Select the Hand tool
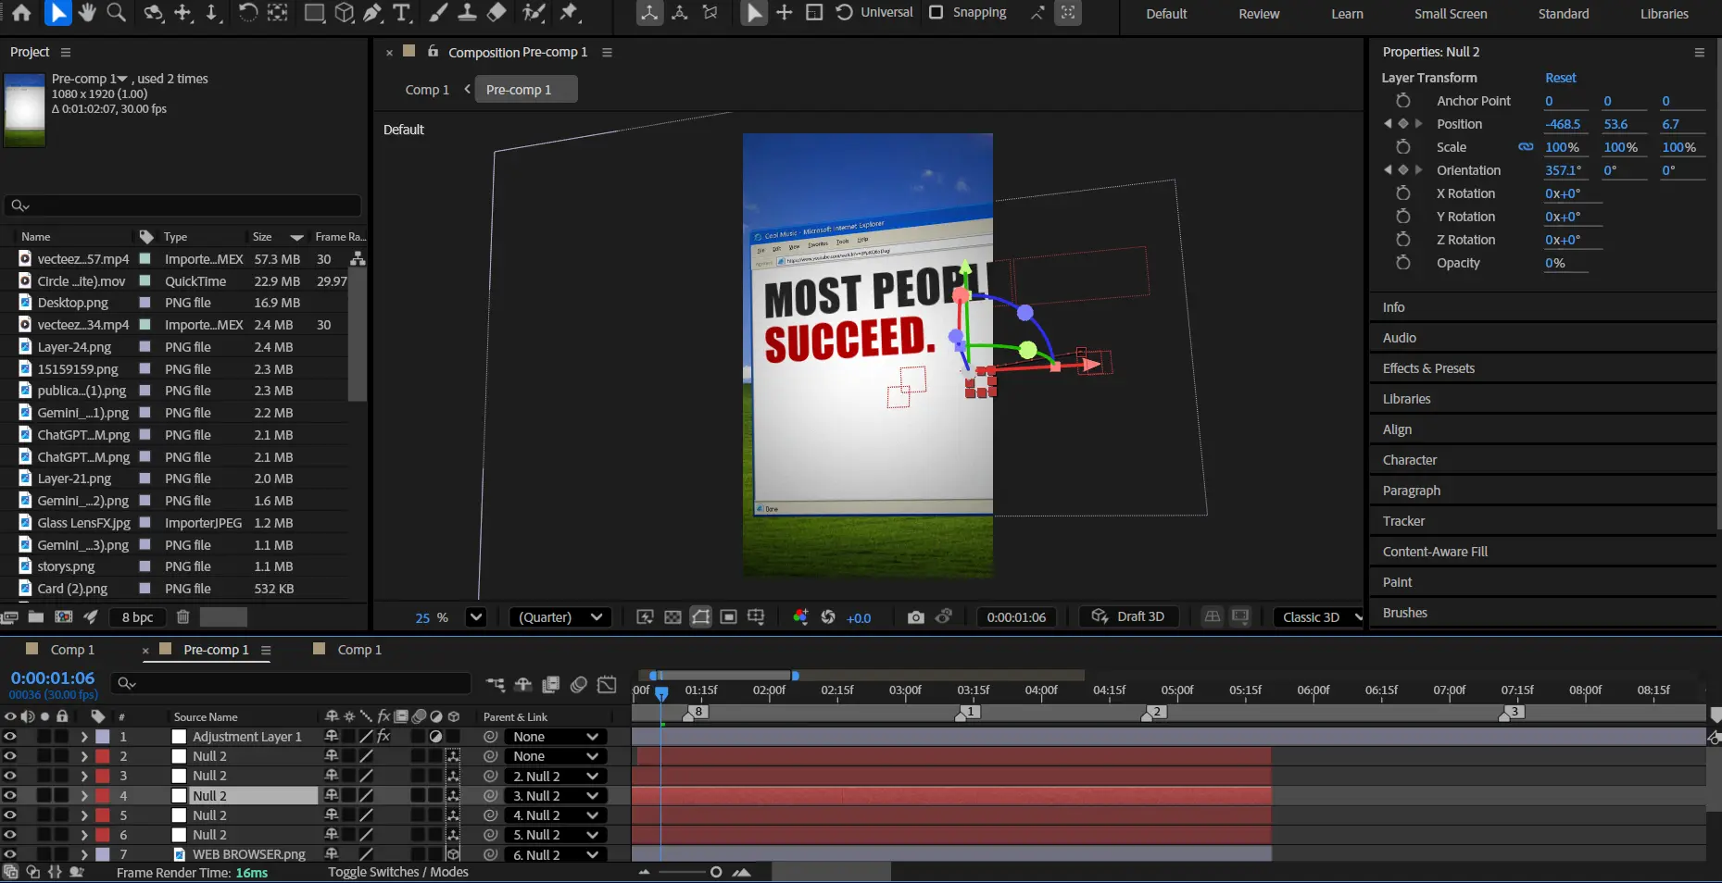The height and width of the screenshot is (883, 1722). point(87,13)
